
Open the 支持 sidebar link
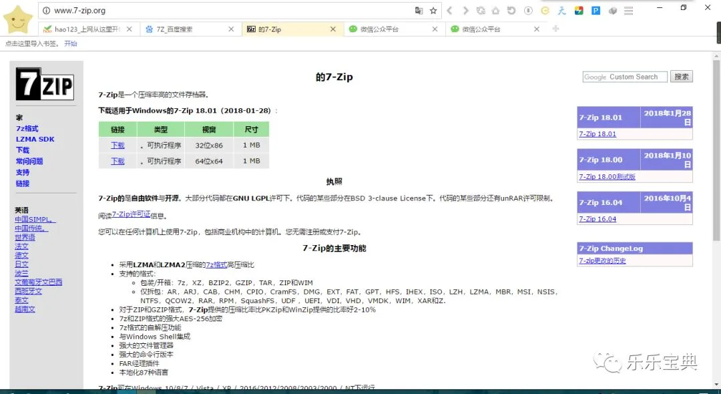point(23,172)
